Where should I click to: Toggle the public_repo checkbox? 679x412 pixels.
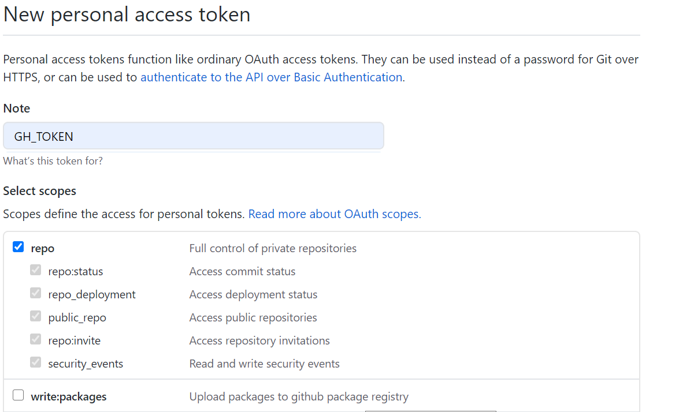click(36, 316)
